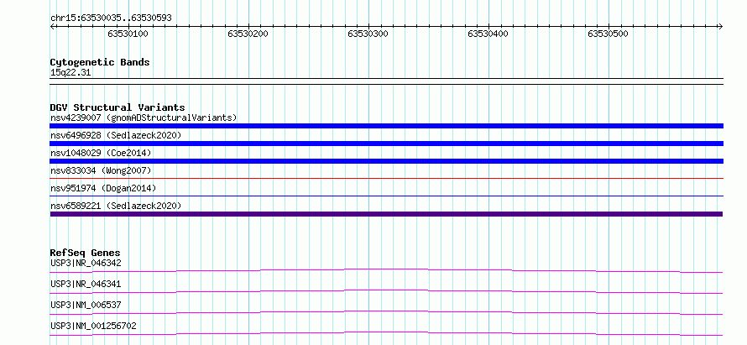Open transcript USP3|NR_046342 label
Image resolution: width=747 pixels, height=345 pixels.
[86, 263]
